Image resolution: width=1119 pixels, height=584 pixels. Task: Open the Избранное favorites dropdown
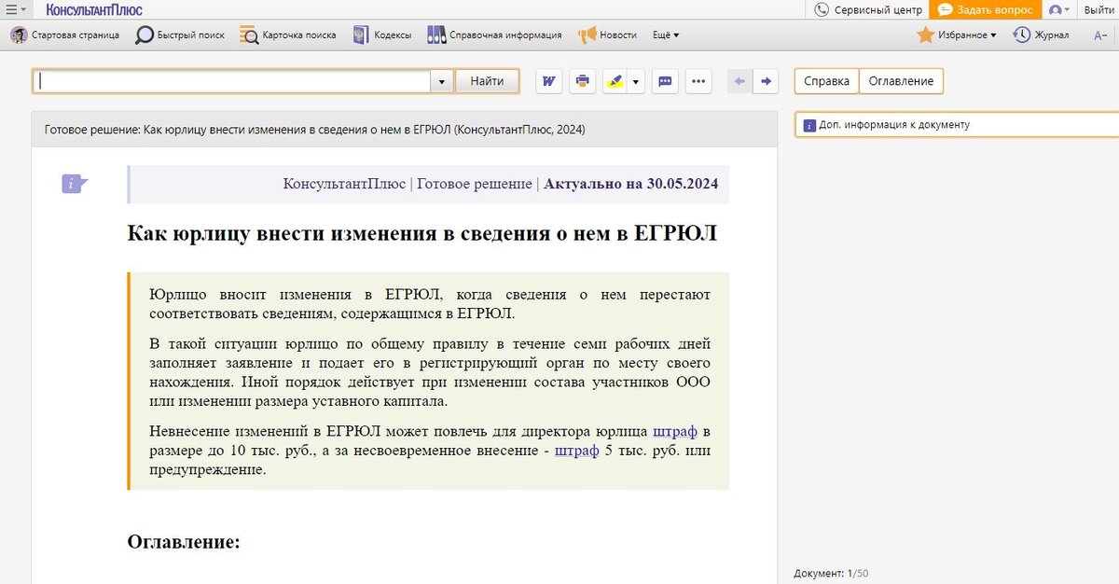(x=956, y=35)
